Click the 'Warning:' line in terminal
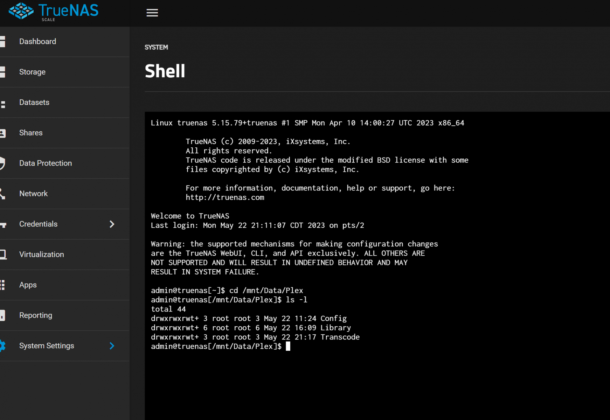610x420 pixels. pos(294,244)
